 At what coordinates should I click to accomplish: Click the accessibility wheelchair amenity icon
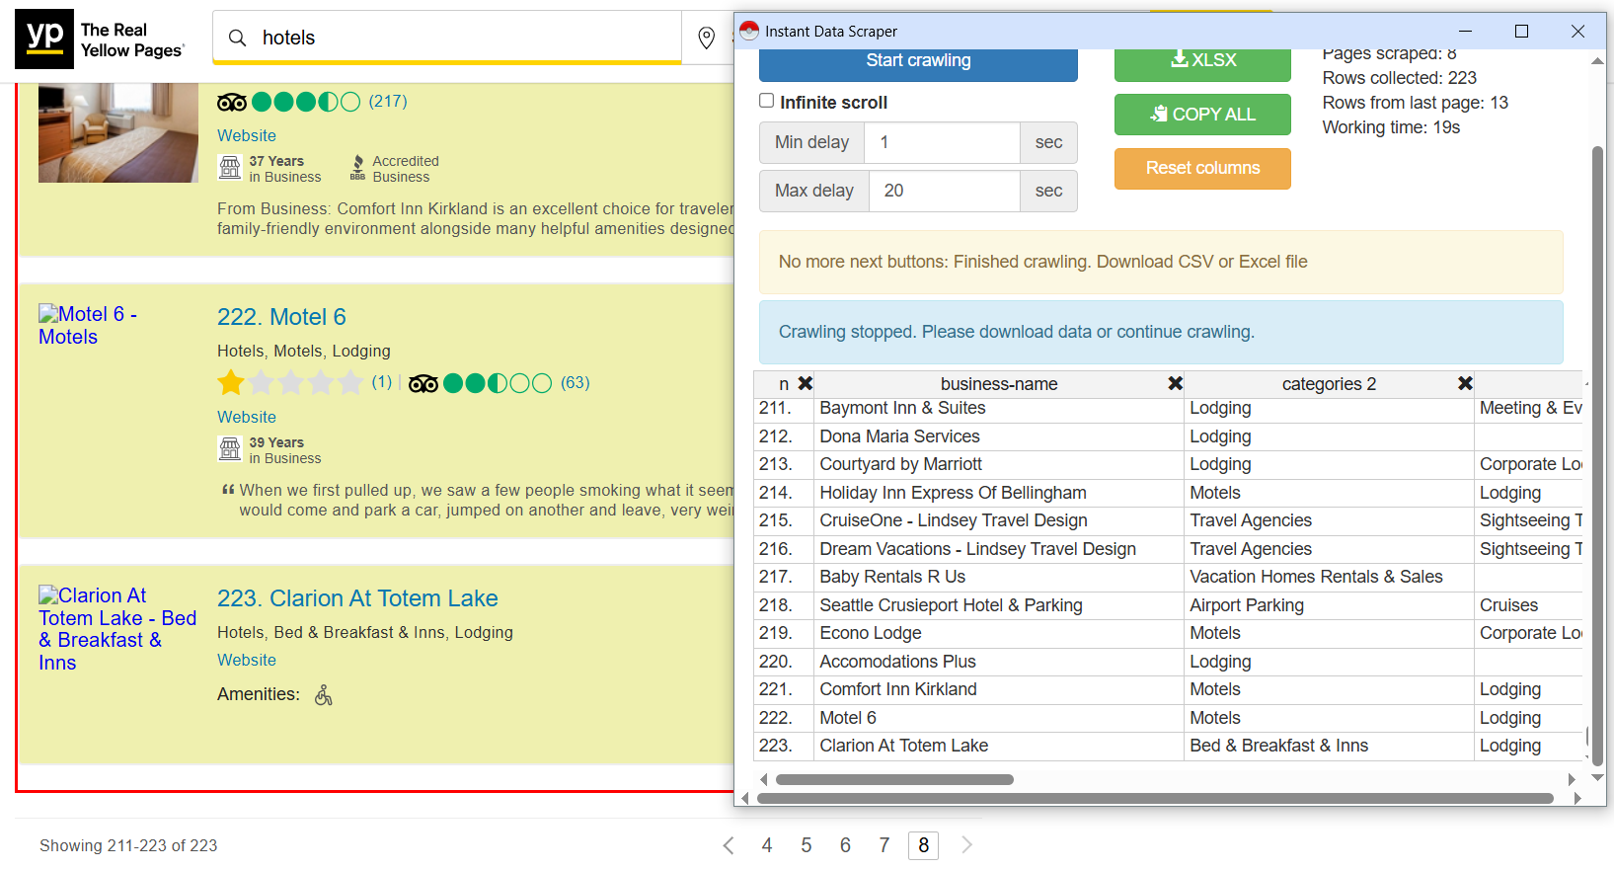tap(324, 695)
